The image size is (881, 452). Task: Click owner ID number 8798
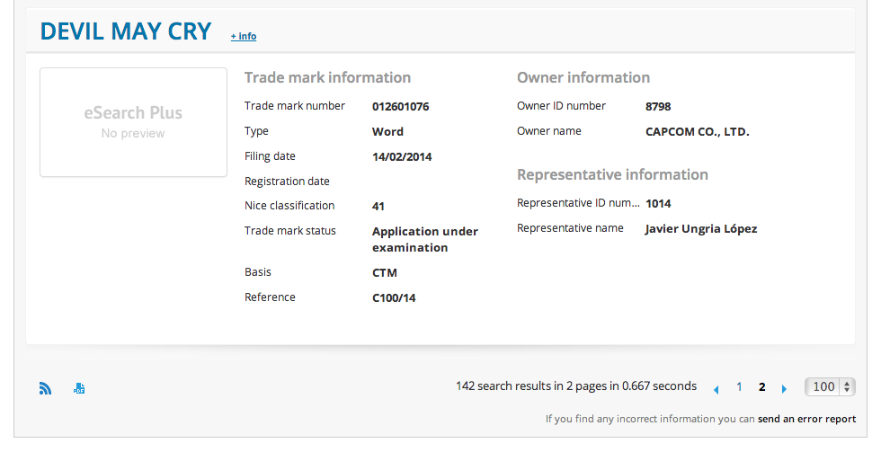coord(658,107)
